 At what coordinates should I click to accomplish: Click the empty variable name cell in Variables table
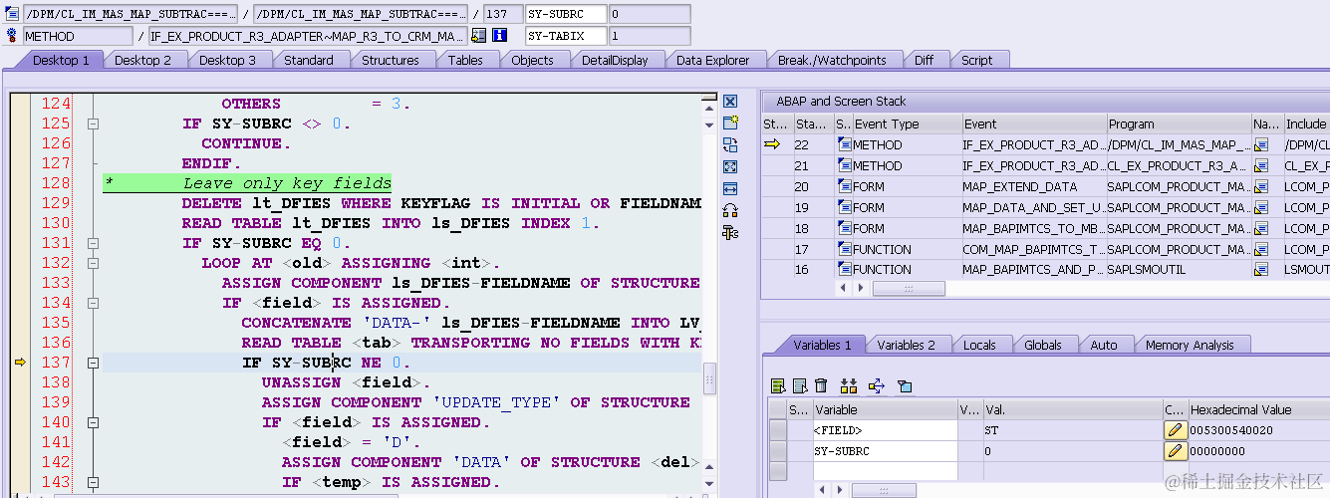(886, 472)
